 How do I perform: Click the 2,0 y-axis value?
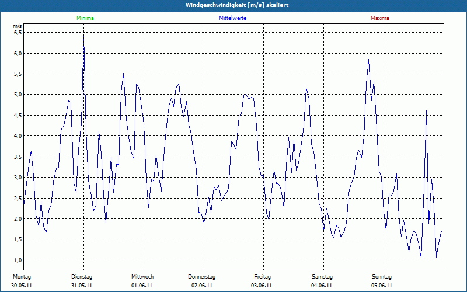tap(18, 218)
